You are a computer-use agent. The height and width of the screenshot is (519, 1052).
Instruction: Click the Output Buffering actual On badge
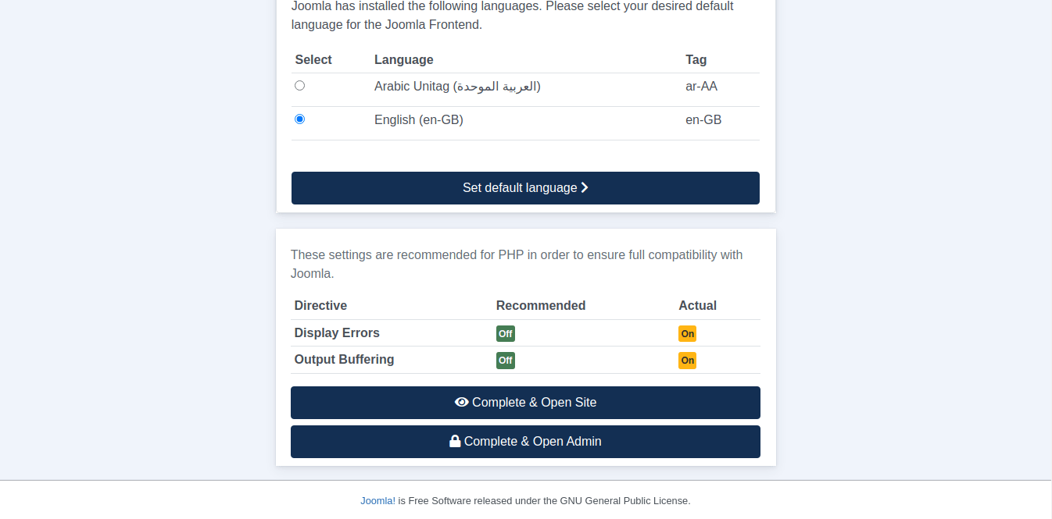click(687, 361)
